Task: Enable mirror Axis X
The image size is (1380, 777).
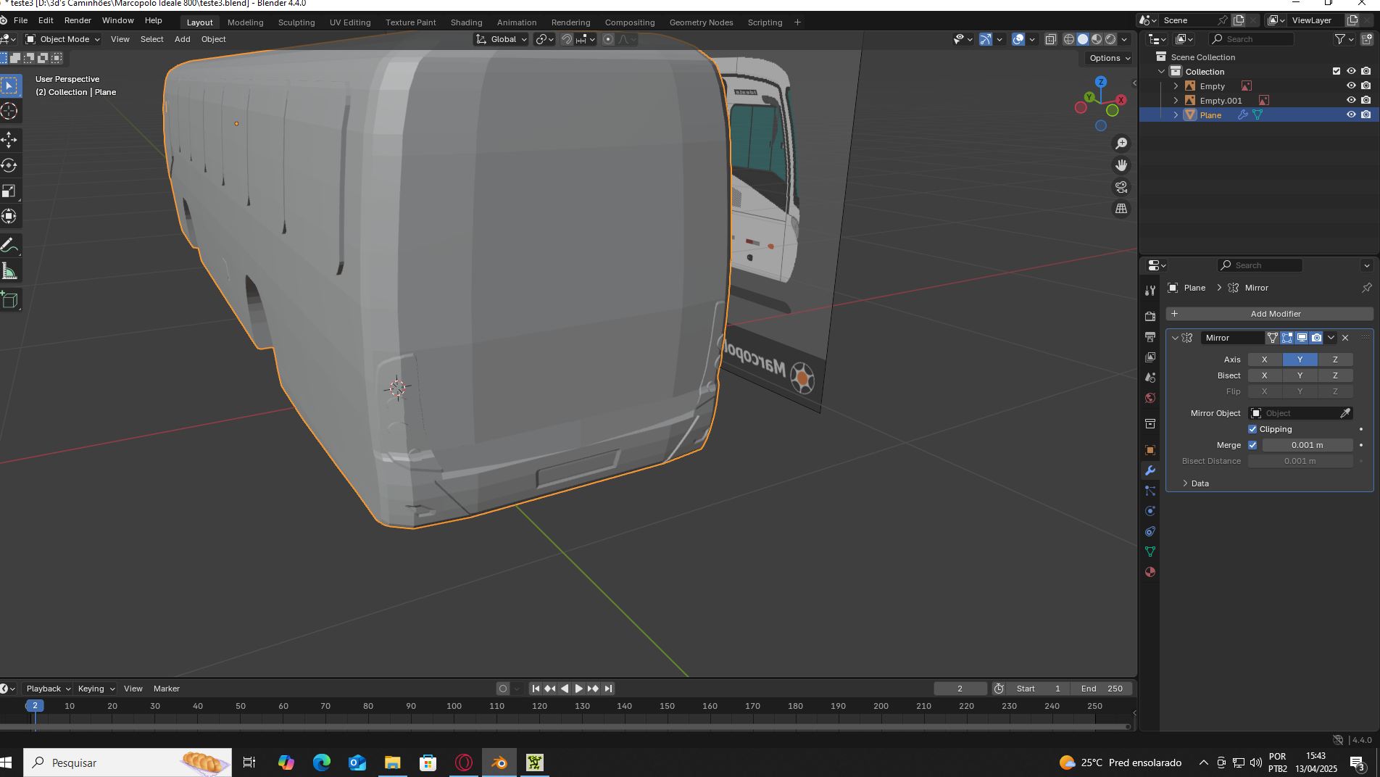Action: [x=1265, y=360]
